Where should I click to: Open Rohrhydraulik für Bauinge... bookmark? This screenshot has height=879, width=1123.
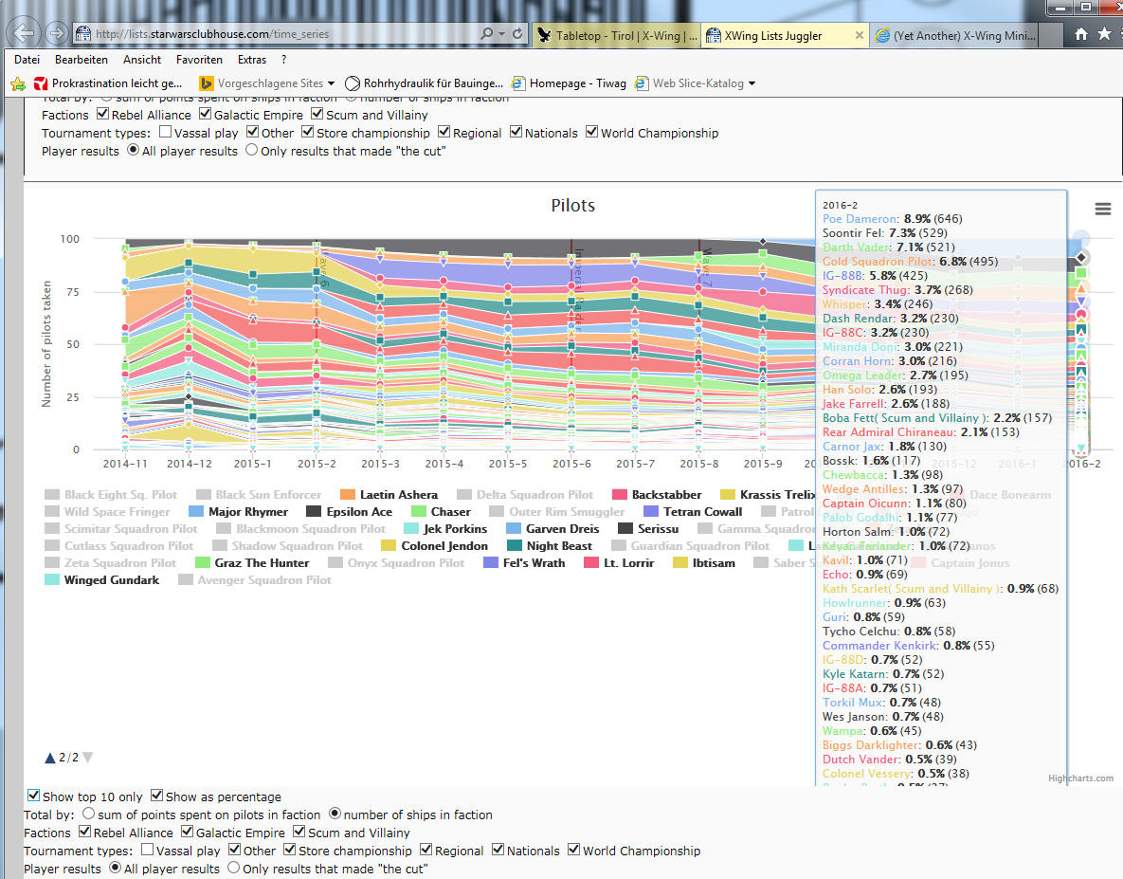tap(426, 83)
